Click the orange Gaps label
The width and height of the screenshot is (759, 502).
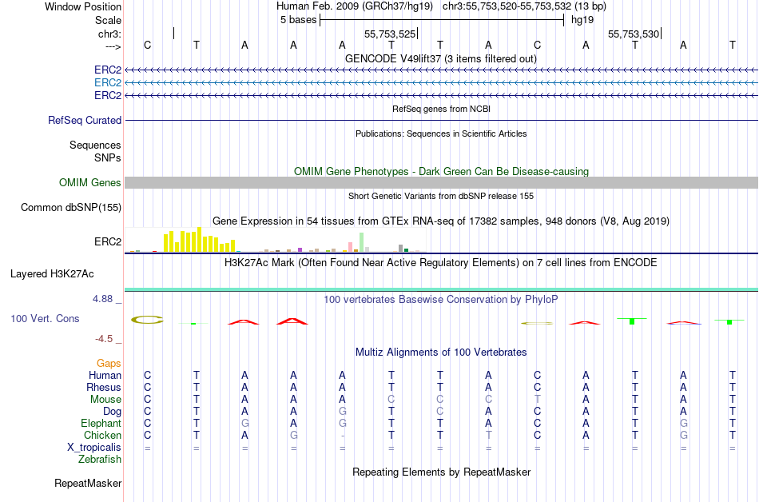tap(109, 363)
